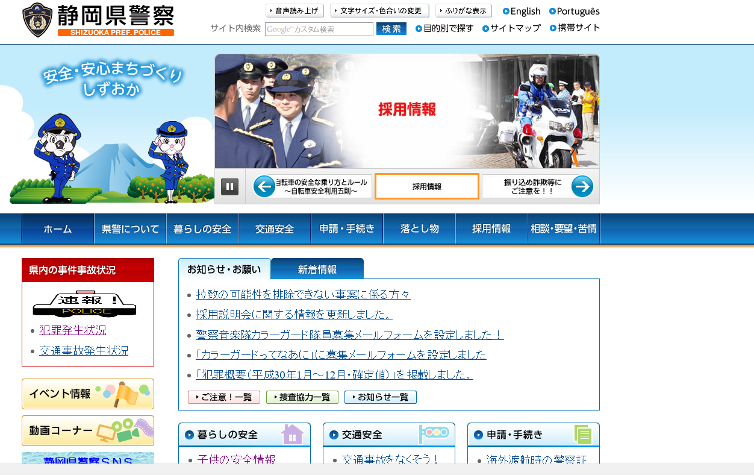This screenshot has width=754, height=475.
Task: Open the 交通安全 section heading
Action: click(362, 435)
